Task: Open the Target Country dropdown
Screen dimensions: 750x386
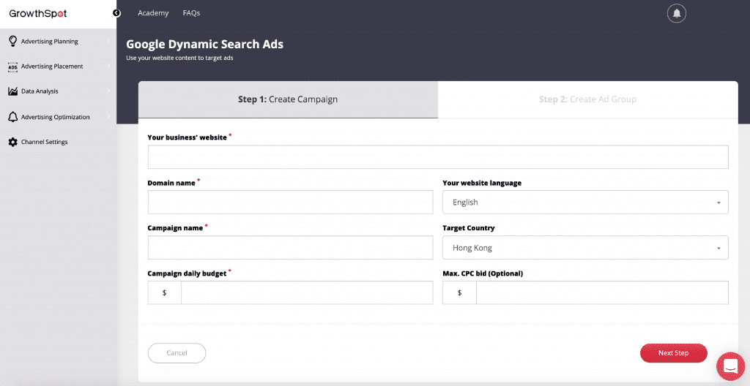Action: (585, 247)
